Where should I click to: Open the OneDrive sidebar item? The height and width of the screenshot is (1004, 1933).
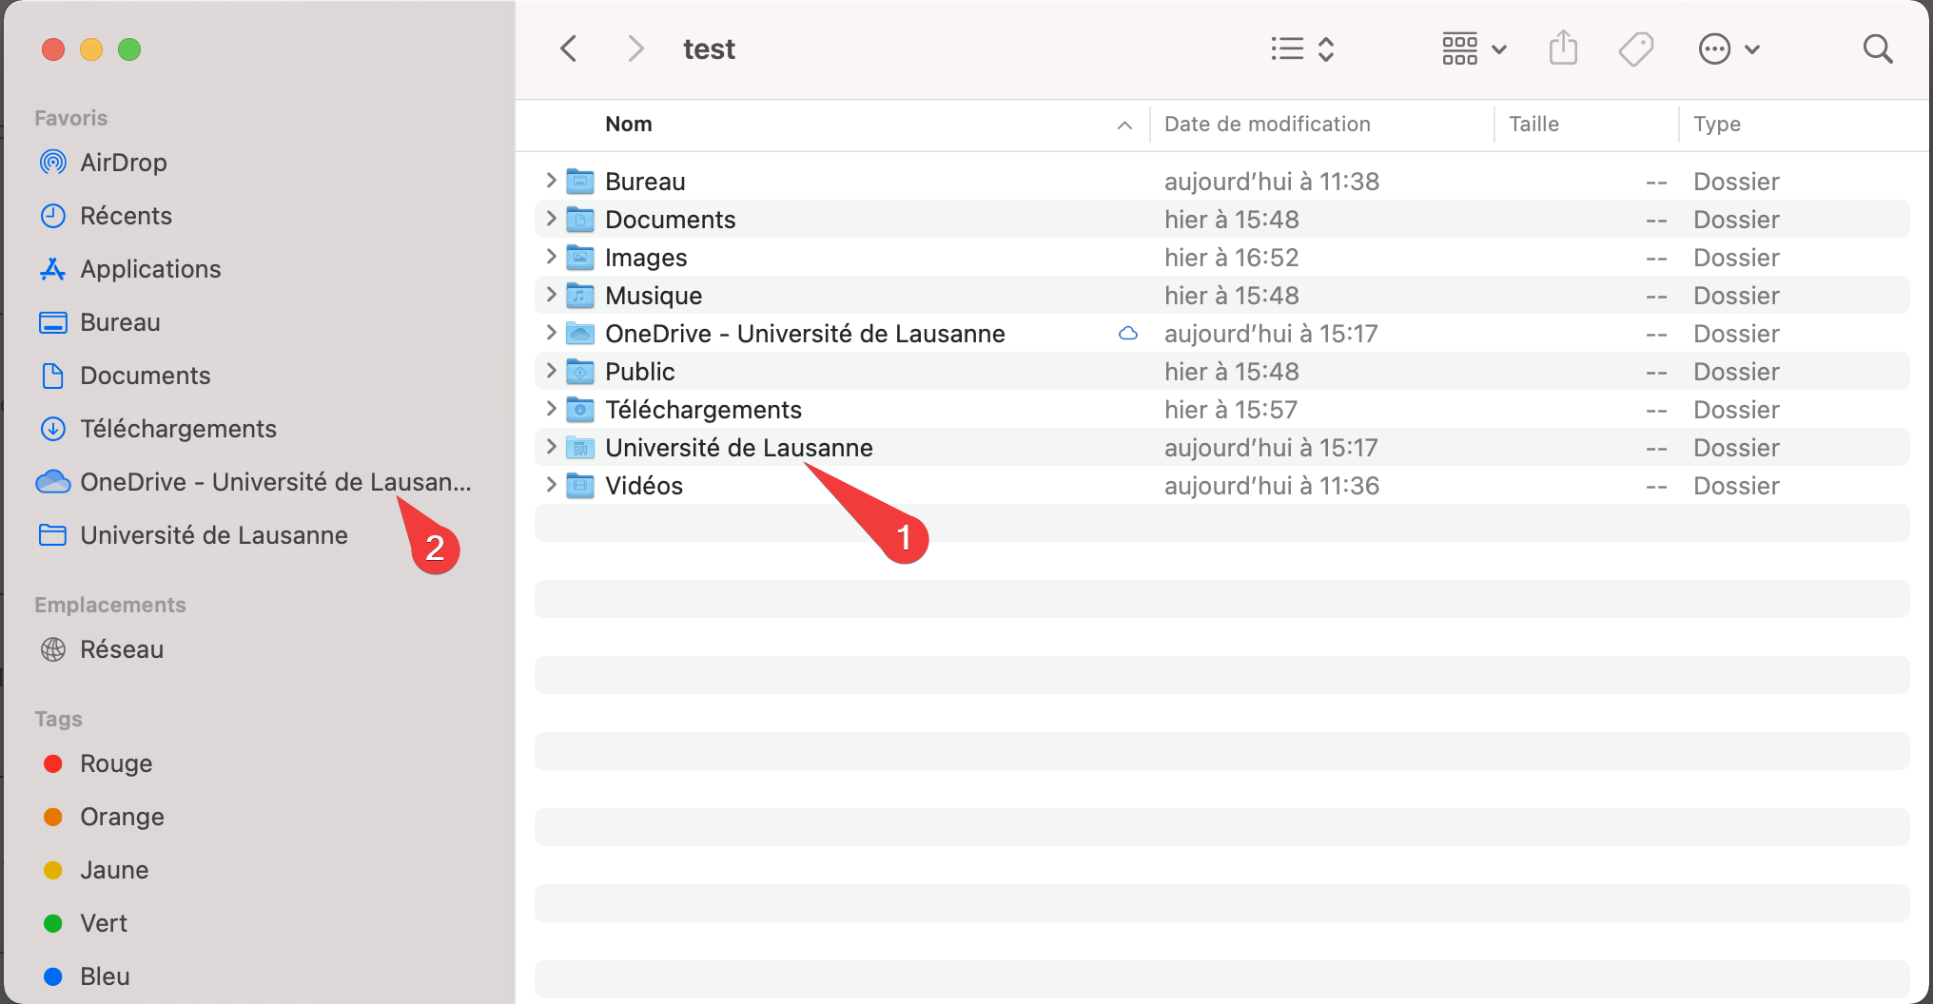coord(274,482)
